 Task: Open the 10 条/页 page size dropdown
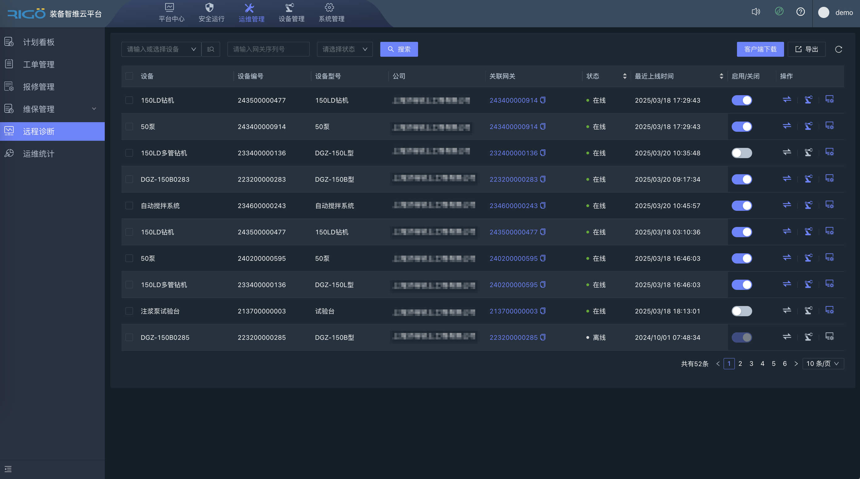(x=823, y=363)
